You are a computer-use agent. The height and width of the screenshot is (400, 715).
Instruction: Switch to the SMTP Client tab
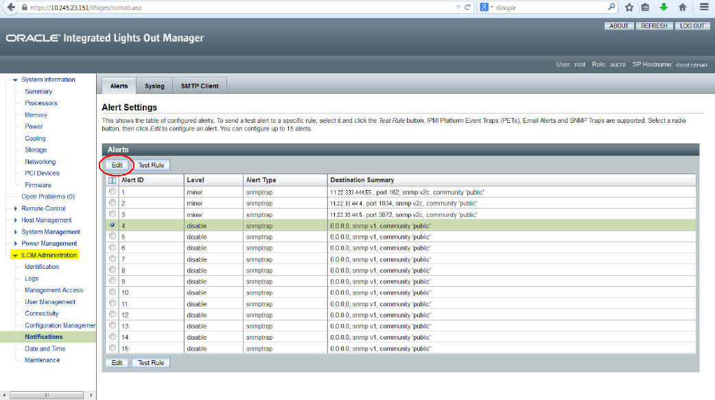(200, 86)
